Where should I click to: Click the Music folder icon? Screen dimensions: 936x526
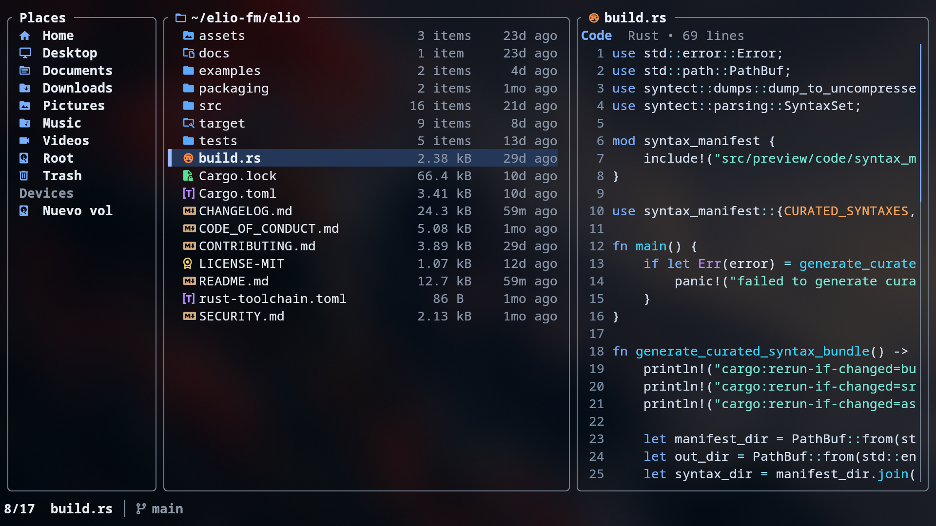25,123
